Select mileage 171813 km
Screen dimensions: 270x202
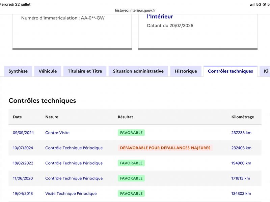[x=241, y=178]
